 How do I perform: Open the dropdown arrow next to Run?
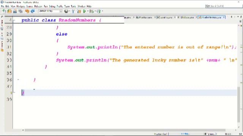(88, 11)
